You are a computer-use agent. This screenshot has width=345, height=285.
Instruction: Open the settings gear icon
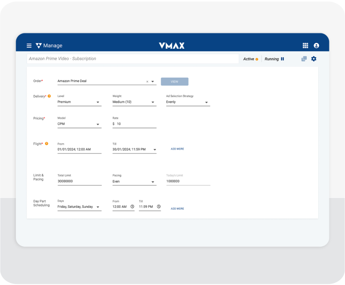click(314, 59)
